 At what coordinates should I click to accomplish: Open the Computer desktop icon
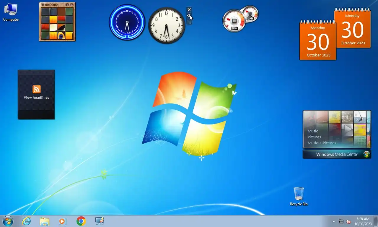pos(11,12)
